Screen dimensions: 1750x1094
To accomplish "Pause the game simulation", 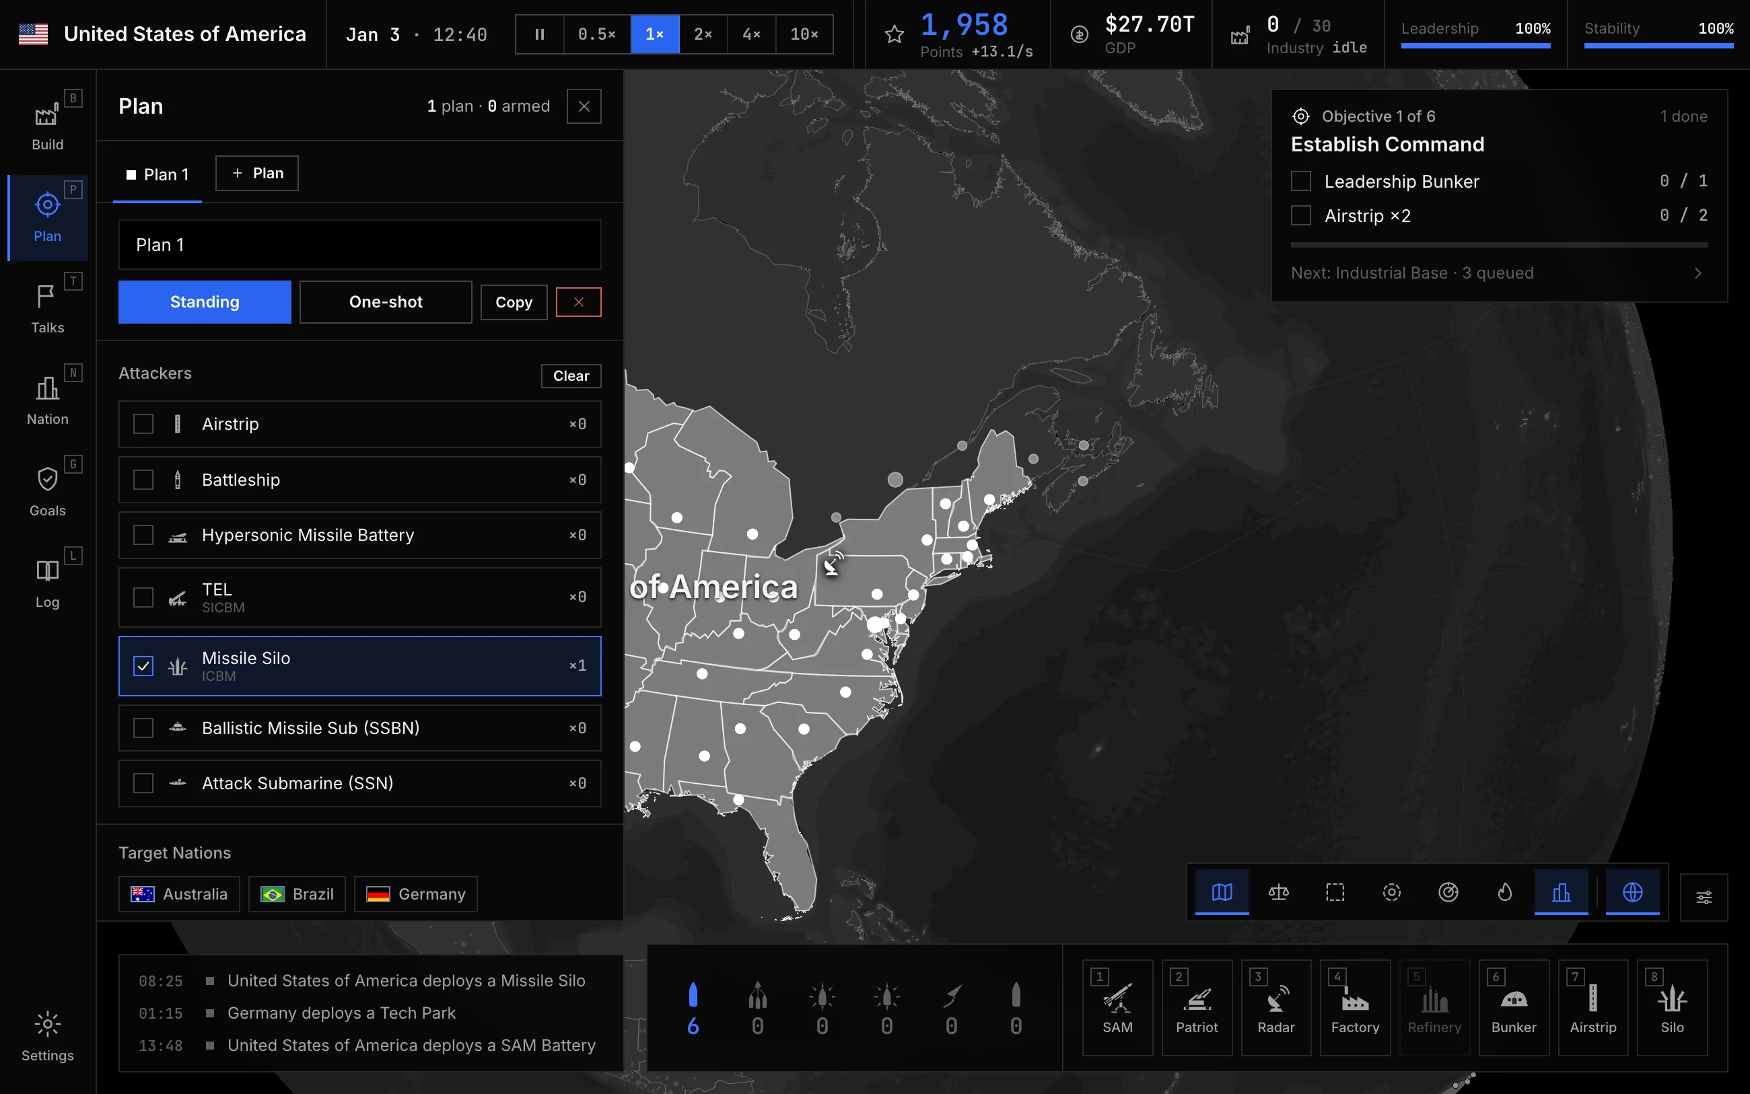I will tap(539, 34).
